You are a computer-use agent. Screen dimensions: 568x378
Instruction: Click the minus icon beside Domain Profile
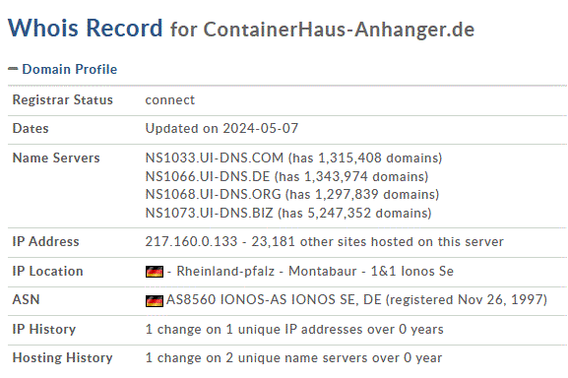pyautogui.click(x=13, y=69)
